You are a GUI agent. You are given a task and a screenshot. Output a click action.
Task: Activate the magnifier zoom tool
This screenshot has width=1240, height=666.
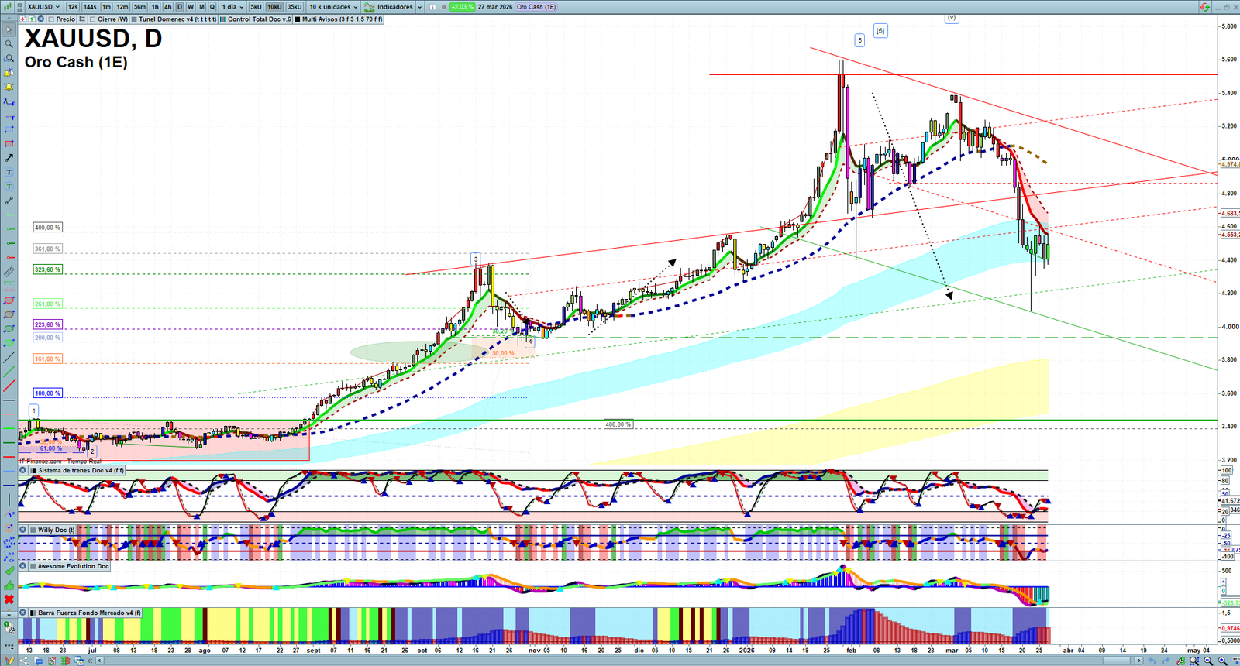point(9,44)
